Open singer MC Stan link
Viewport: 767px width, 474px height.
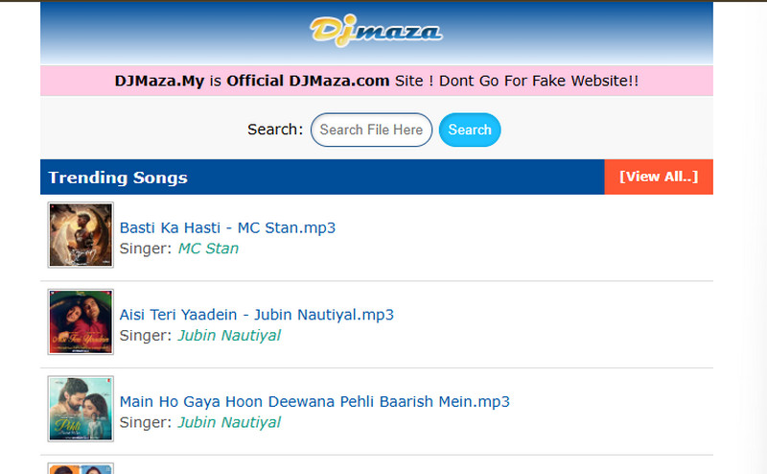(x=208, y=249)
